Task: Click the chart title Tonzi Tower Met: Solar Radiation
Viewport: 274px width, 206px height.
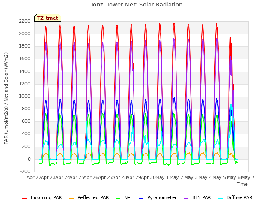Action: 137,5
